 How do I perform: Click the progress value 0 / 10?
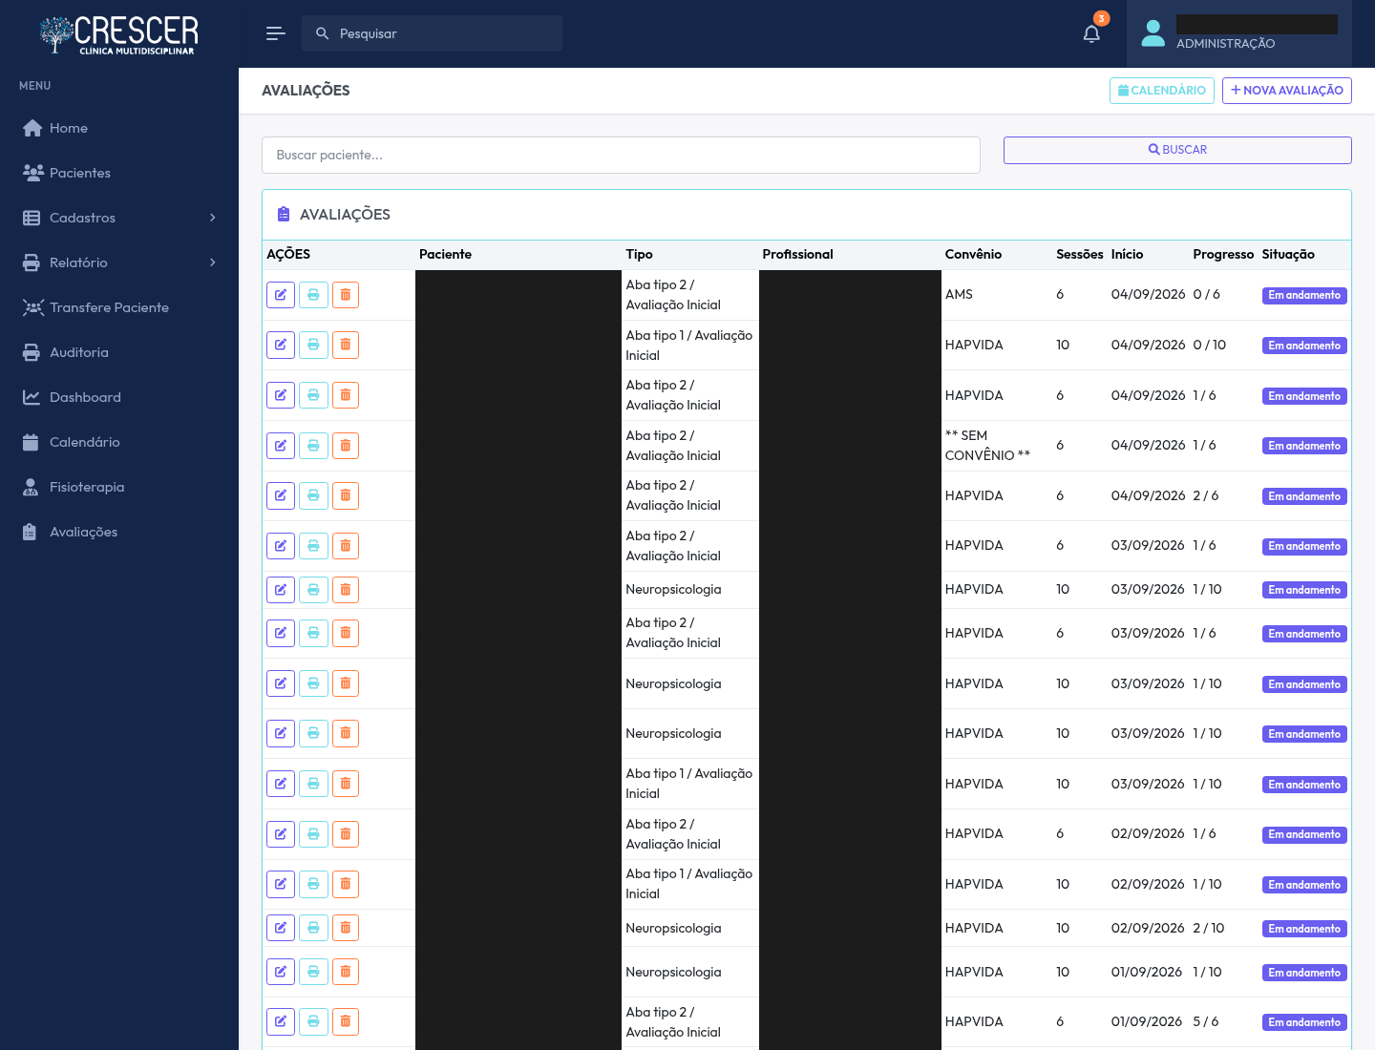click(x=1210, y=345)
